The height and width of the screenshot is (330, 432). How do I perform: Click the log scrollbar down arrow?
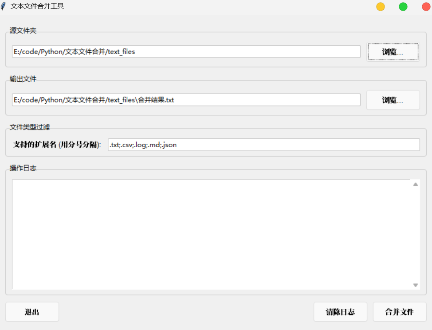point(416,285)
